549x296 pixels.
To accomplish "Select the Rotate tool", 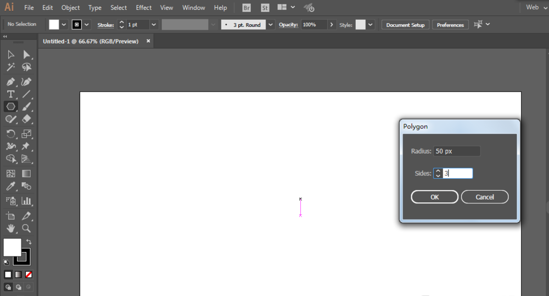I will 10,134.
